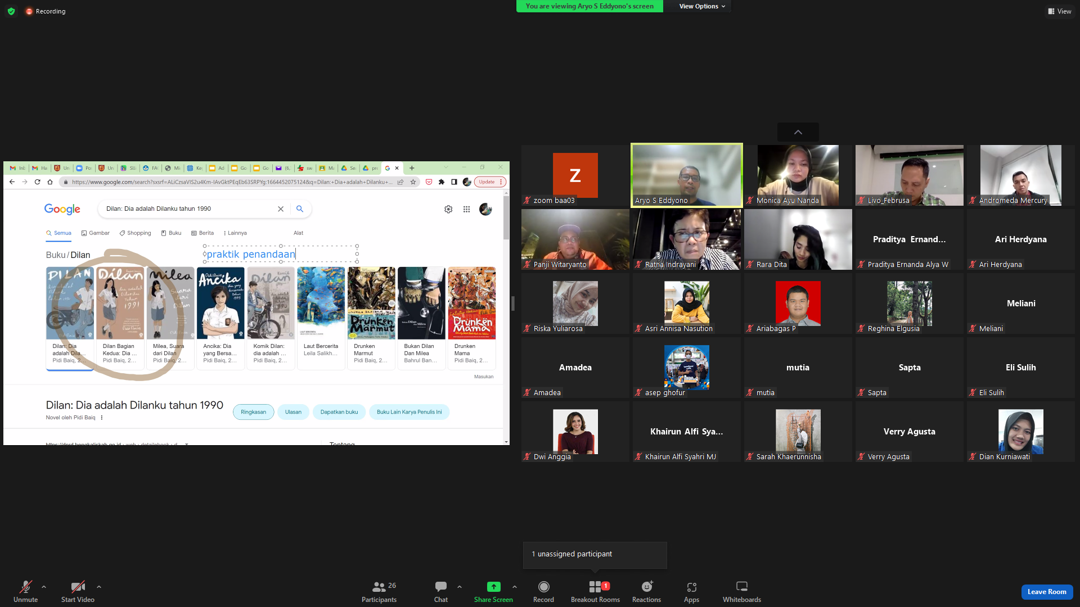This screenshot has height=607, width=1080.
Task: Click Buku Lain Karya Penulis Ini chip
Action: point(409,412)
